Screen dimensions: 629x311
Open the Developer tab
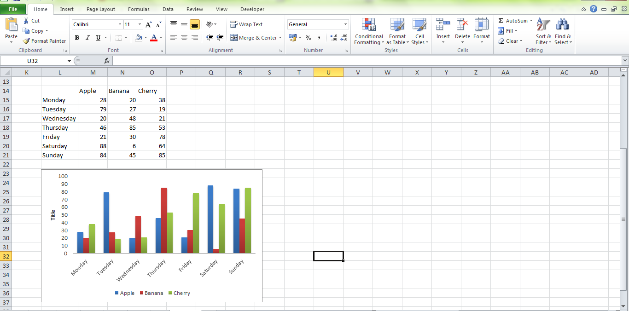pos(251,9)
